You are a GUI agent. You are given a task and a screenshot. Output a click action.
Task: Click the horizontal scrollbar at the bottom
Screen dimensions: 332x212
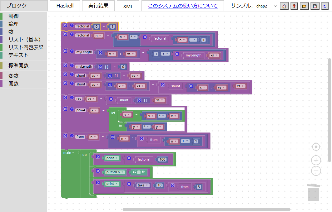click(206, 210)
